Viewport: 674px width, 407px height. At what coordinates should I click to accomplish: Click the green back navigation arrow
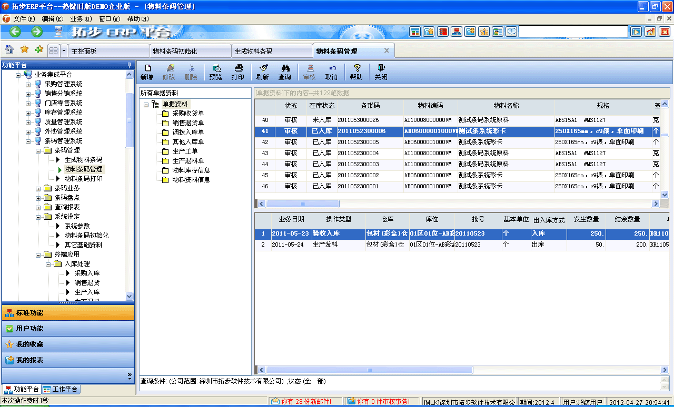14,32
